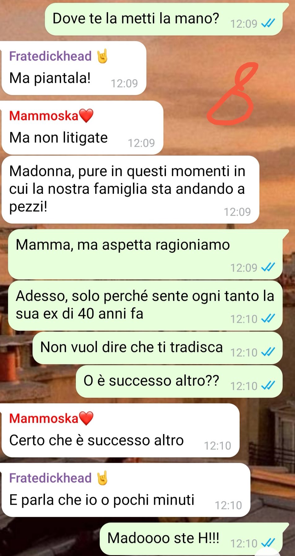Open Mammoska sender name above 'Ma non litigate'
The height and width of the screenshot is (556, 295).
(x=44, y=116)
